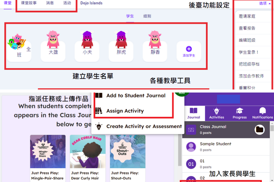Select Assign Activity option
Viewport: 274px width, 182px height.
click(125, 111)
